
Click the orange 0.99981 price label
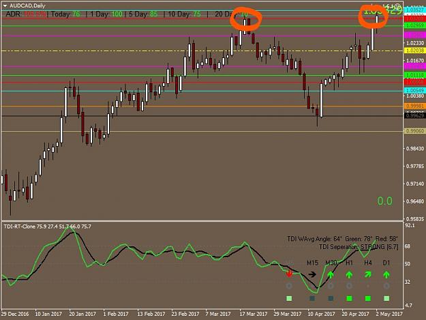pos(414,106)
